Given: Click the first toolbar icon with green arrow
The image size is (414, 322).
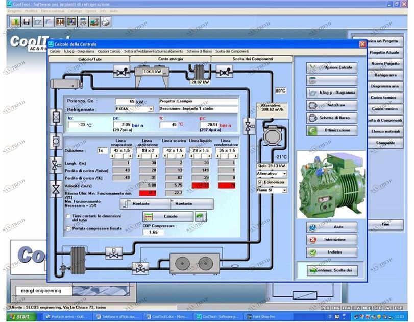Looking at the screenshot, I should click(x=14, y=21).
